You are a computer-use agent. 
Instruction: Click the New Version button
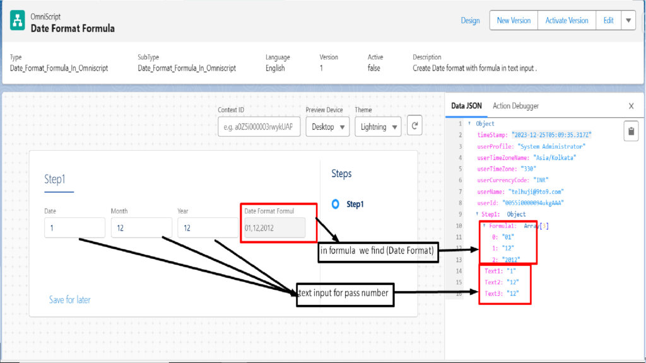514,20
